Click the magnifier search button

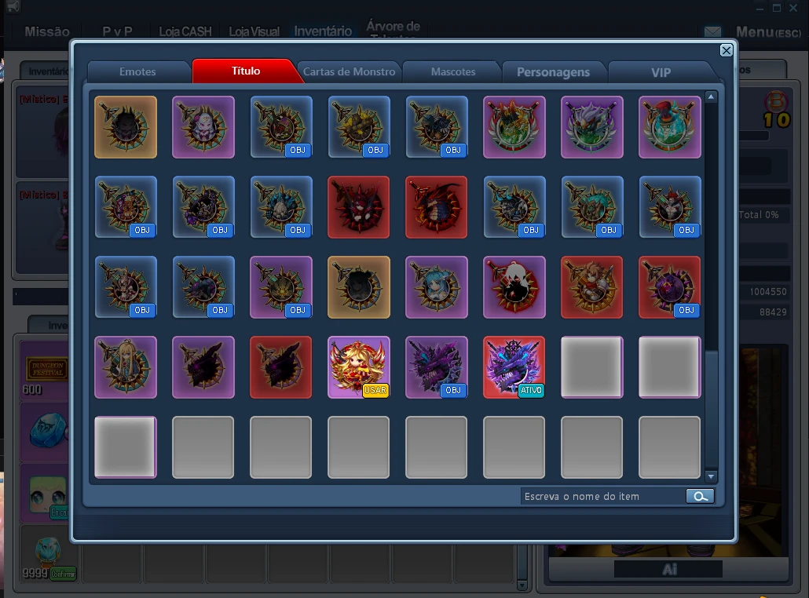coord(700,496)
